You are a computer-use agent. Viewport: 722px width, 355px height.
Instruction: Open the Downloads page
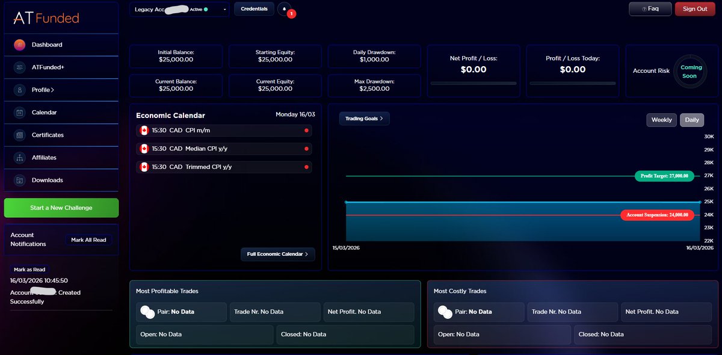(x=63, y=180)
